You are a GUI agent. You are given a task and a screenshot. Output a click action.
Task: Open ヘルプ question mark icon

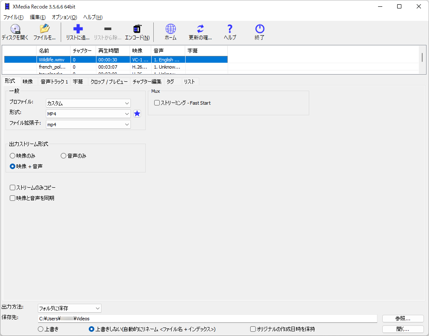pos(230,32)
